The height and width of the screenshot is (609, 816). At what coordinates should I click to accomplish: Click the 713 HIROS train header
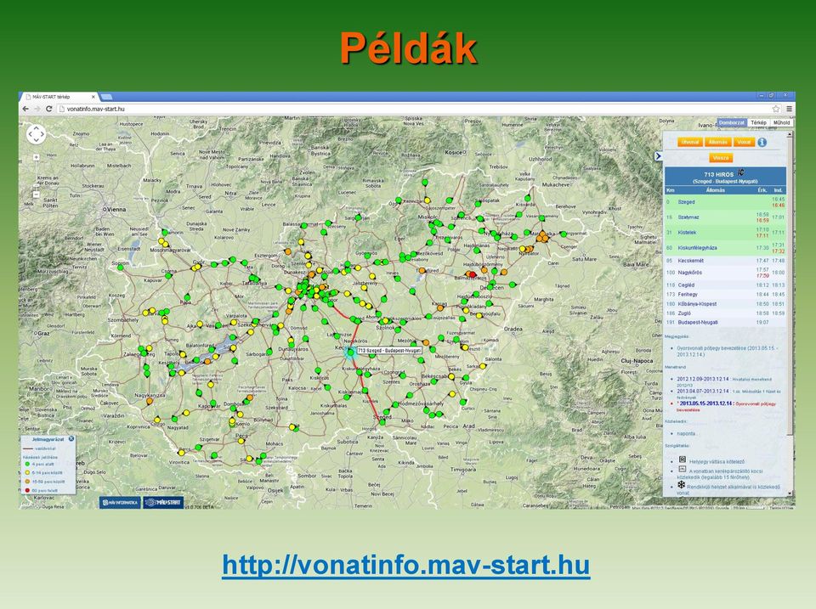click(725, 177)
